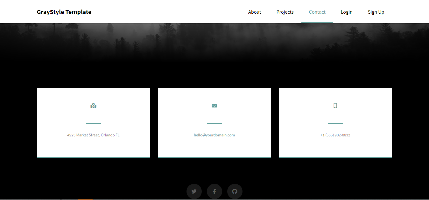Open the Login page

347,12
